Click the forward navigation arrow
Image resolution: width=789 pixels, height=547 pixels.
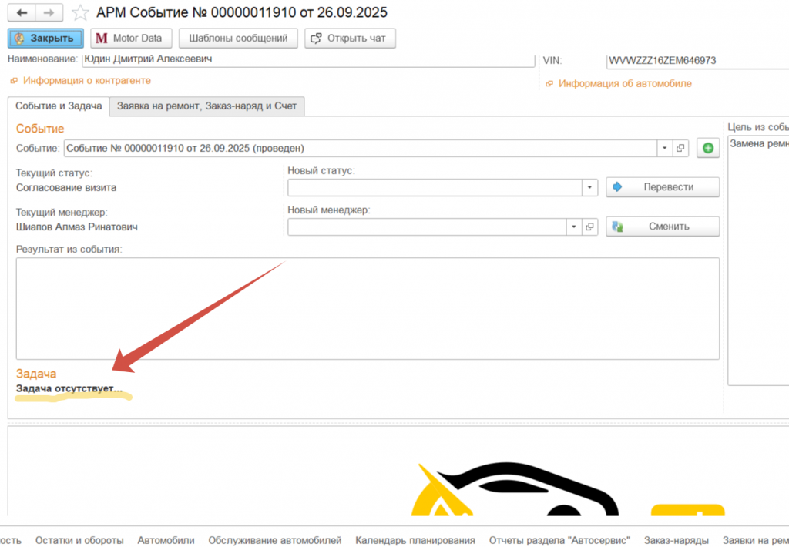pos(49,13)
